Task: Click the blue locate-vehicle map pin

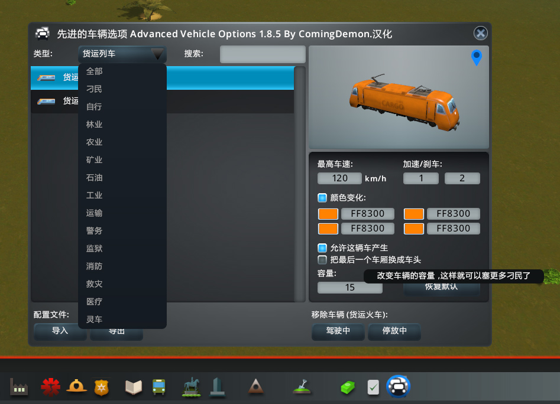Action: pos(476,57)
